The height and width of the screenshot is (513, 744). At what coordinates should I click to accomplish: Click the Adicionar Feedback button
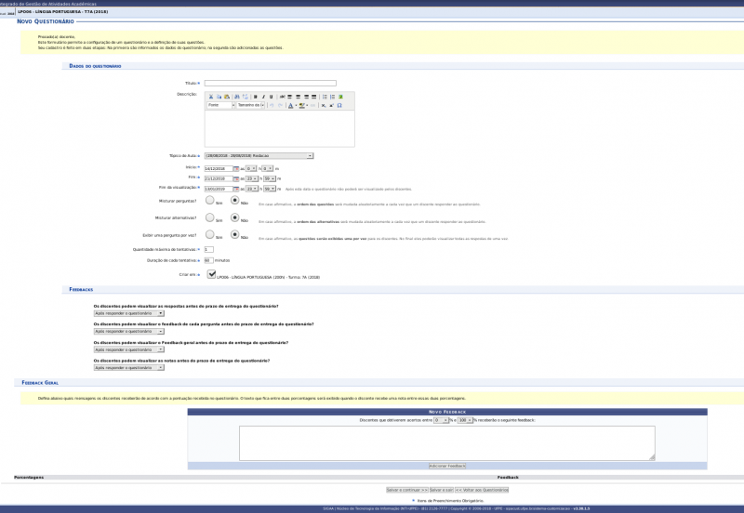(447, 466)
